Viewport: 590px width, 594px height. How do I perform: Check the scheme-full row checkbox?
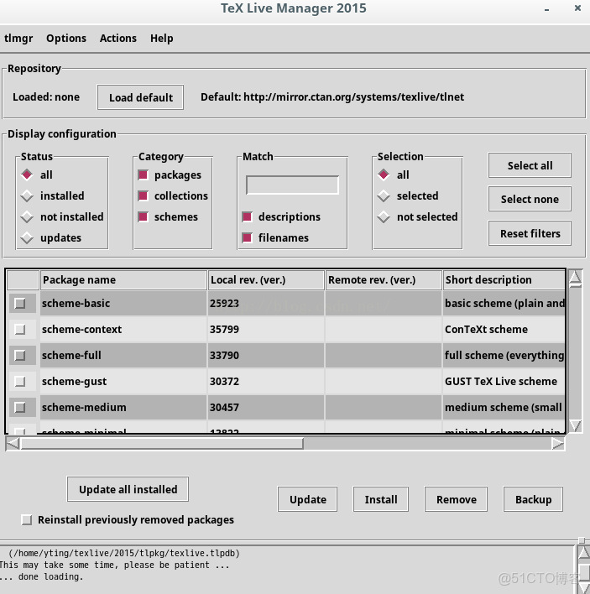point(20,356)
